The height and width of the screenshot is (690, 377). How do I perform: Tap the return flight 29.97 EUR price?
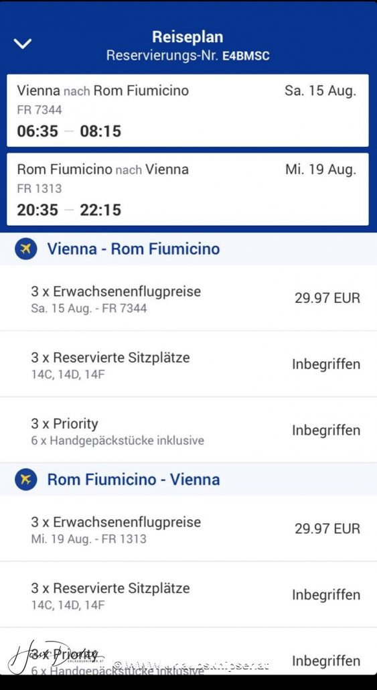click(327, 529)
